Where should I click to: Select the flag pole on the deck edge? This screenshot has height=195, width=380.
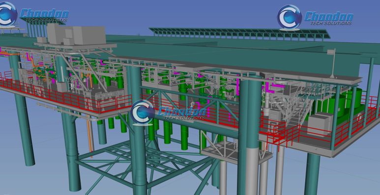coord(333,63)
